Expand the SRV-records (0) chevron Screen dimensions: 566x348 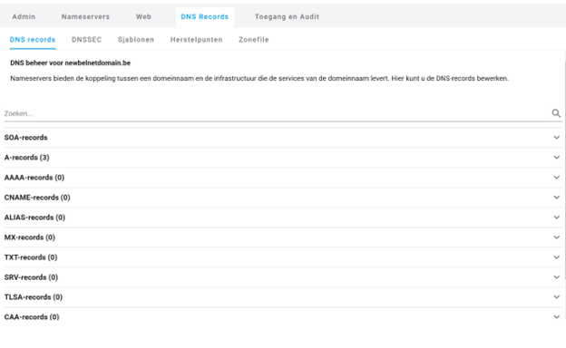click(556, 277)
